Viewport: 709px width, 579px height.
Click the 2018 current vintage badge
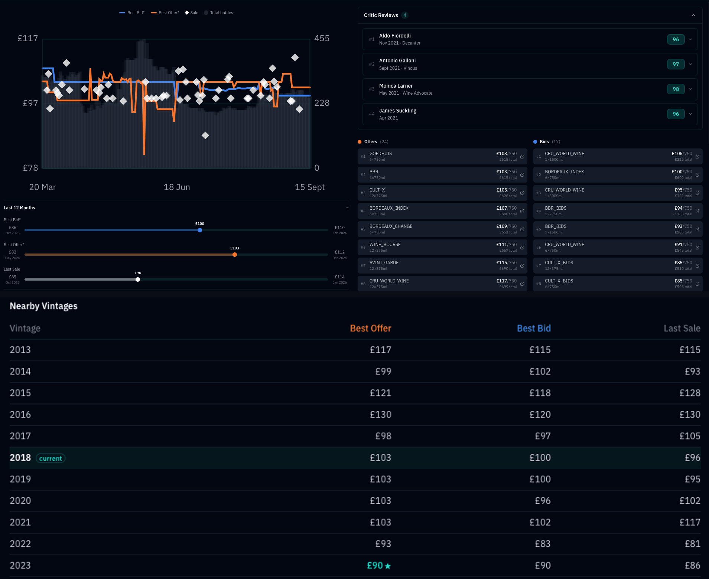pyautogui.click(x=51, y=458)
